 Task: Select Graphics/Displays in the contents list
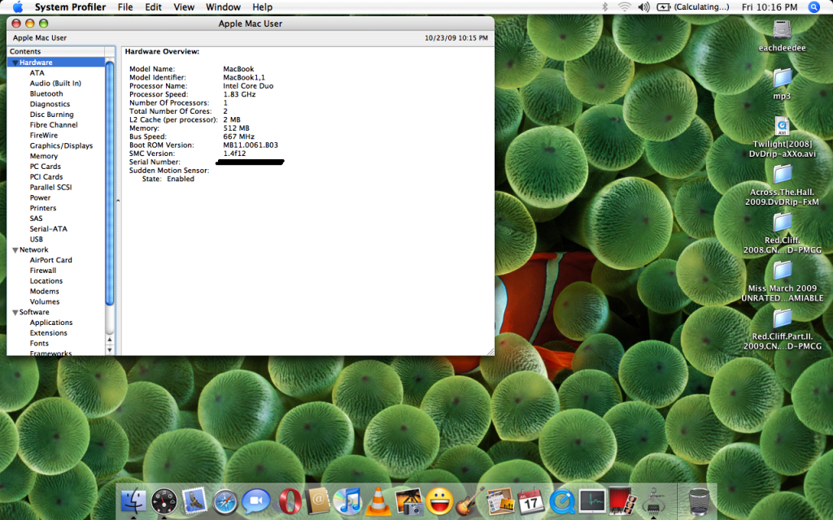(61, 146)
